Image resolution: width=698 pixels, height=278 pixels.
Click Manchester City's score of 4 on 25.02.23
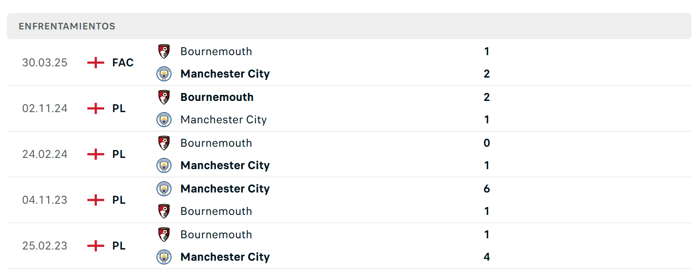487,257
